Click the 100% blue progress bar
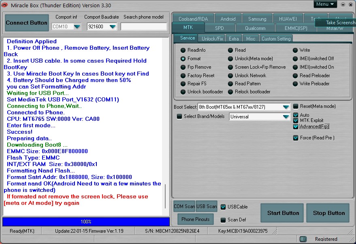 86,221
